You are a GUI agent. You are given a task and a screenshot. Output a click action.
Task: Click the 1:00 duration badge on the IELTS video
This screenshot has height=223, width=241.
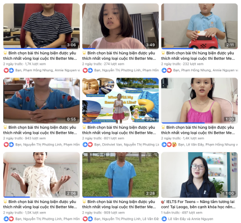230,193
